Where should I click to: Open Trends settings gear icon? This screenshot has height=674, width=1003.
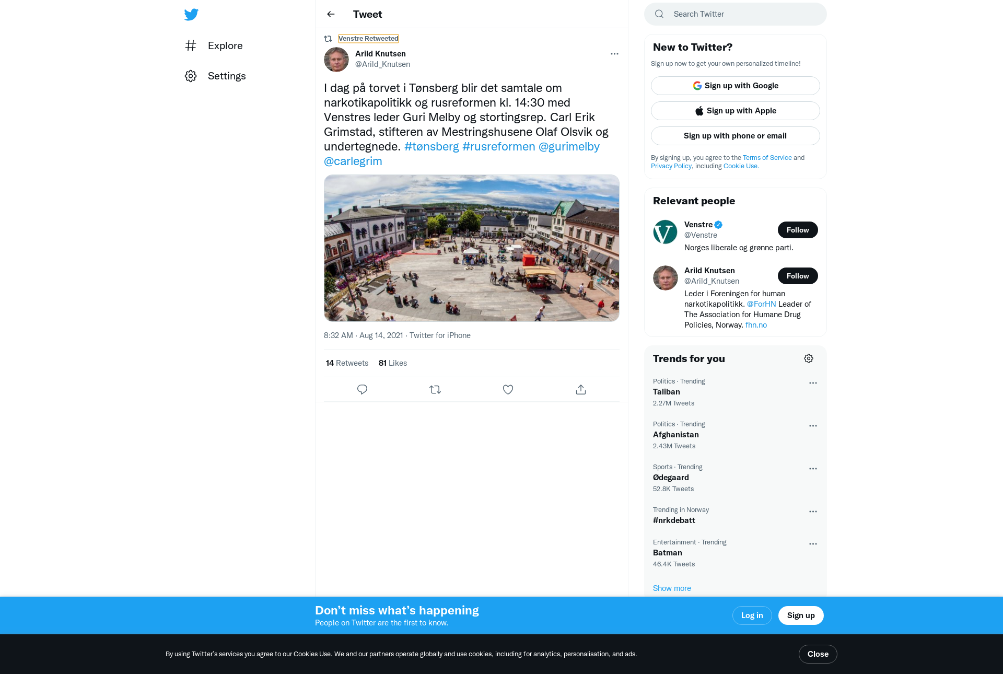coord(809,358)
